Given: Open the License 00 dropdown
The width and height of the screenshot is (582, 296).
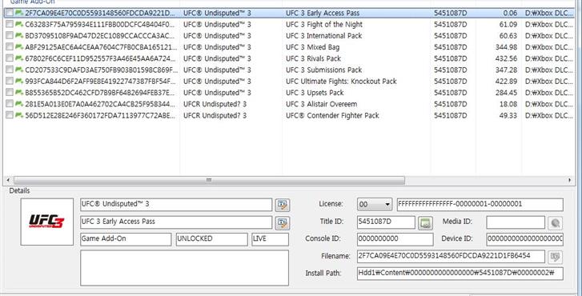Looking at the screenshot, I should point(375,204).
